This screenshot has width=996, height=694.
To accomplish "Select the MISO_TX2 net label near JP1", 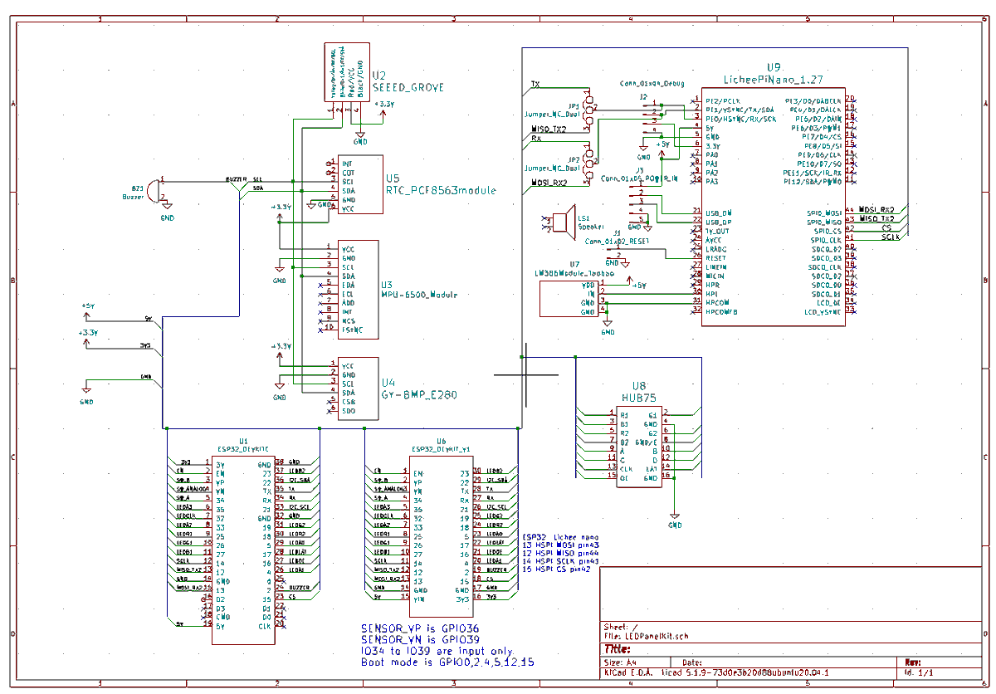I will tap(549, 130).
